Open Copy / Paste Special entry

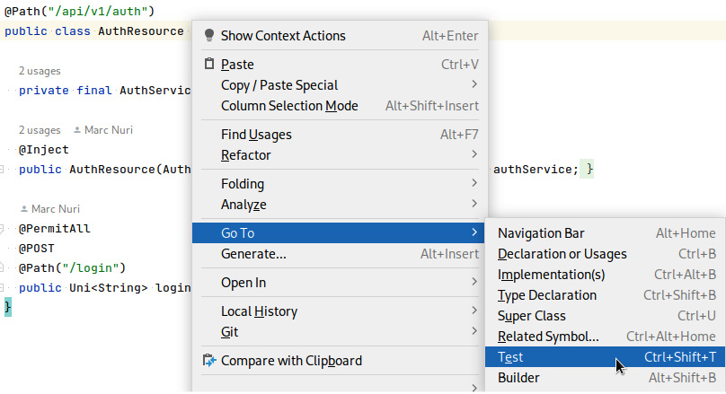340,85
